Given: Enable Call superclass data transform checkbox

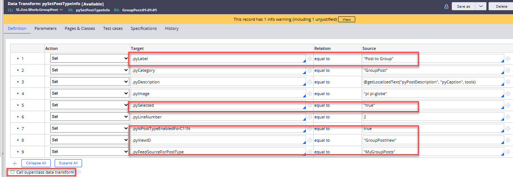Looking at the screenshot, I should (x=13, y=172).
